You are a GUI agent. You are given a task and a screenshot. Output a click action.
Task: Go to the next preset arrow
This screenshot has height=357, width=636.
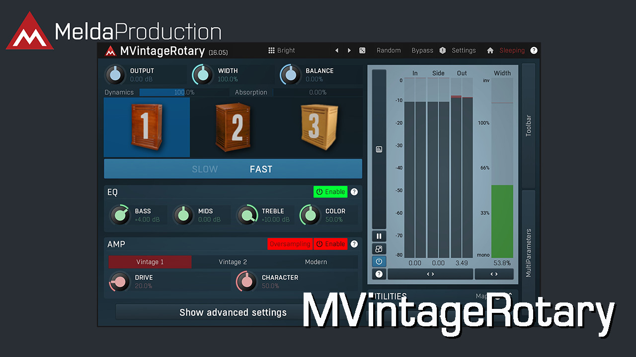[349, 51]
